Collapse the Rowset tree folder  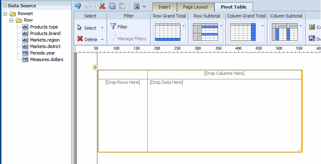point(5,14)
